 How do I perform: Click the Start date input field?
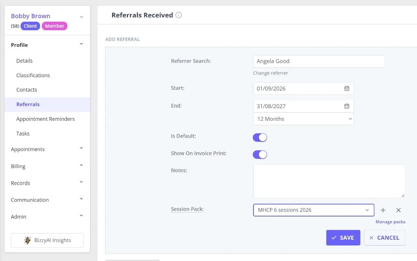click(303, 89)
